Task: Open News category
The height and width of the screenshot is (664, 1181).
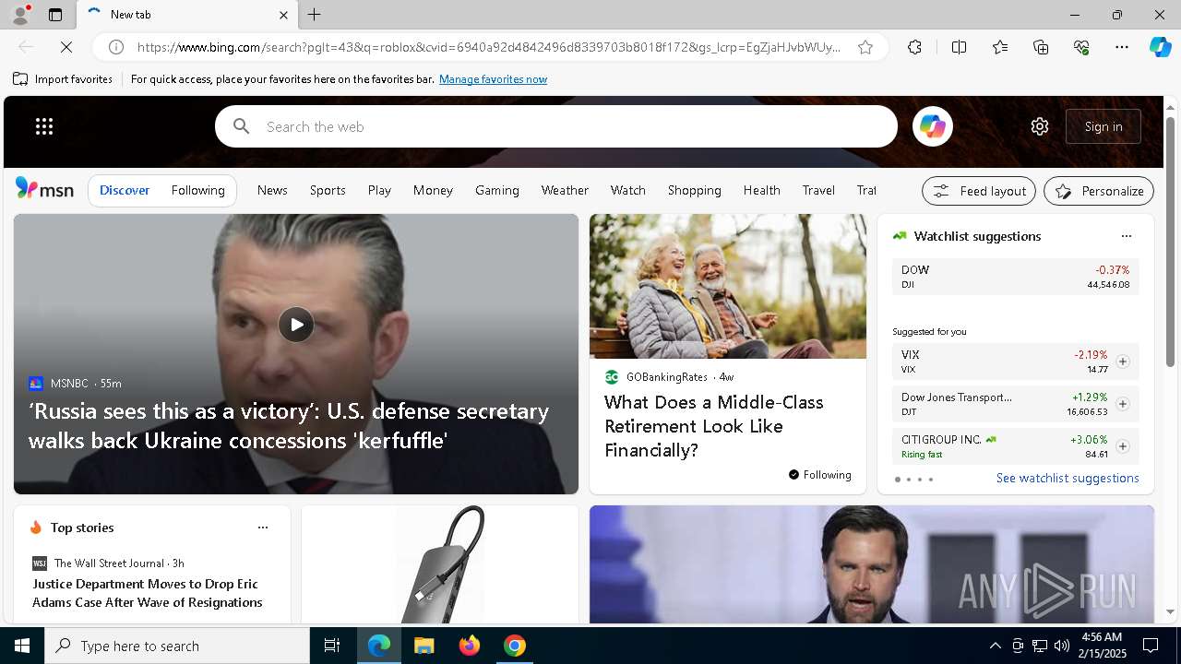Action: (272, 190)
